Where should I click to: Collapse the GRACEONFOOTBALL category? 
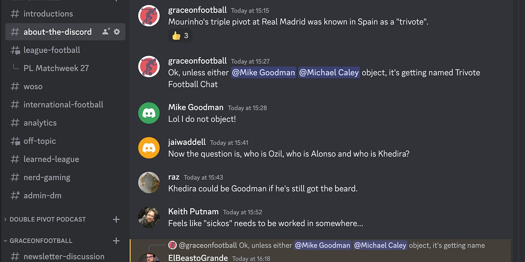(x=42, y=241)
